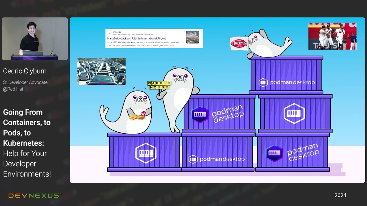
Task: Click the dark hexagon logo on middle-row left container
Action: coord(200,115)
